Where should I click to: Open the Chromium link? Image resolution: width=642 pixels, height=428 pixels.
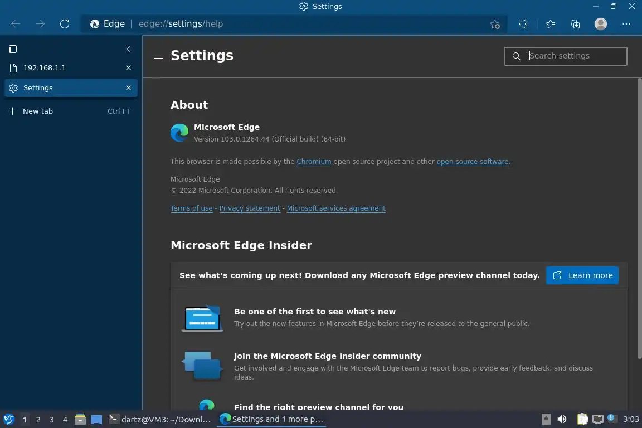click(314, 162)
